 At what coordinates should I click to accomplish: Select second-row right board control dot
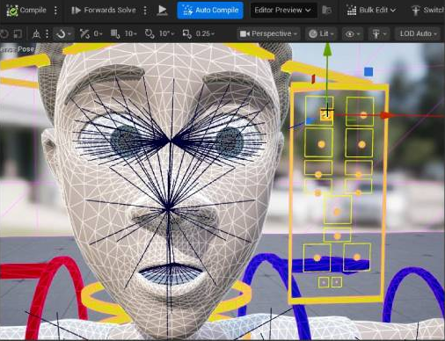(x=361, y=144)
